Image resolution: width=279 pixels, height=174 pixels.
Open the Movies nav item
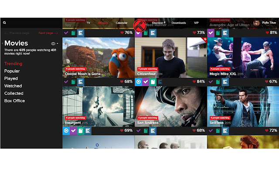click(103, 23)
